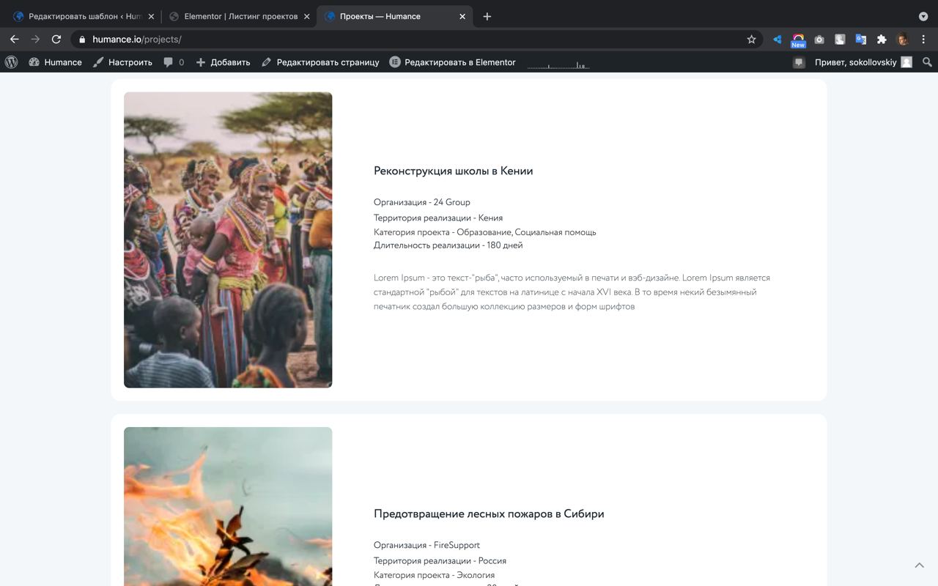Screen dimensions: 938x586
Task: Close the Elementor Листинг проектов tab
Action: coord(307,16)
